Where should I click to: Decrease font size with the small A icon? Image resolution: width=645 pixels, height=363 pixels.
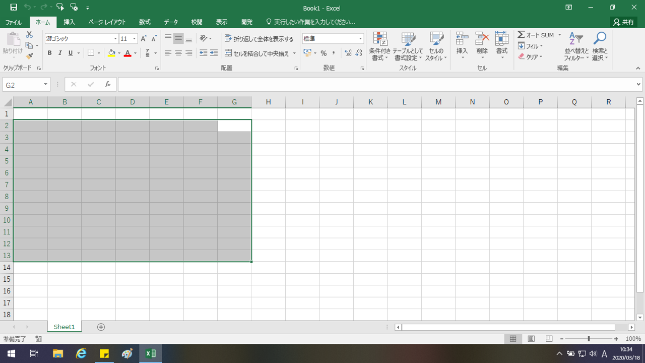(154, 39)
